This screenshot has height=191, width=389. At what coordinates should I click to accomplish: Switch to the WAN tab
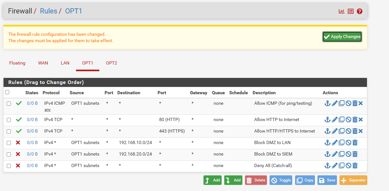point(43,63)
